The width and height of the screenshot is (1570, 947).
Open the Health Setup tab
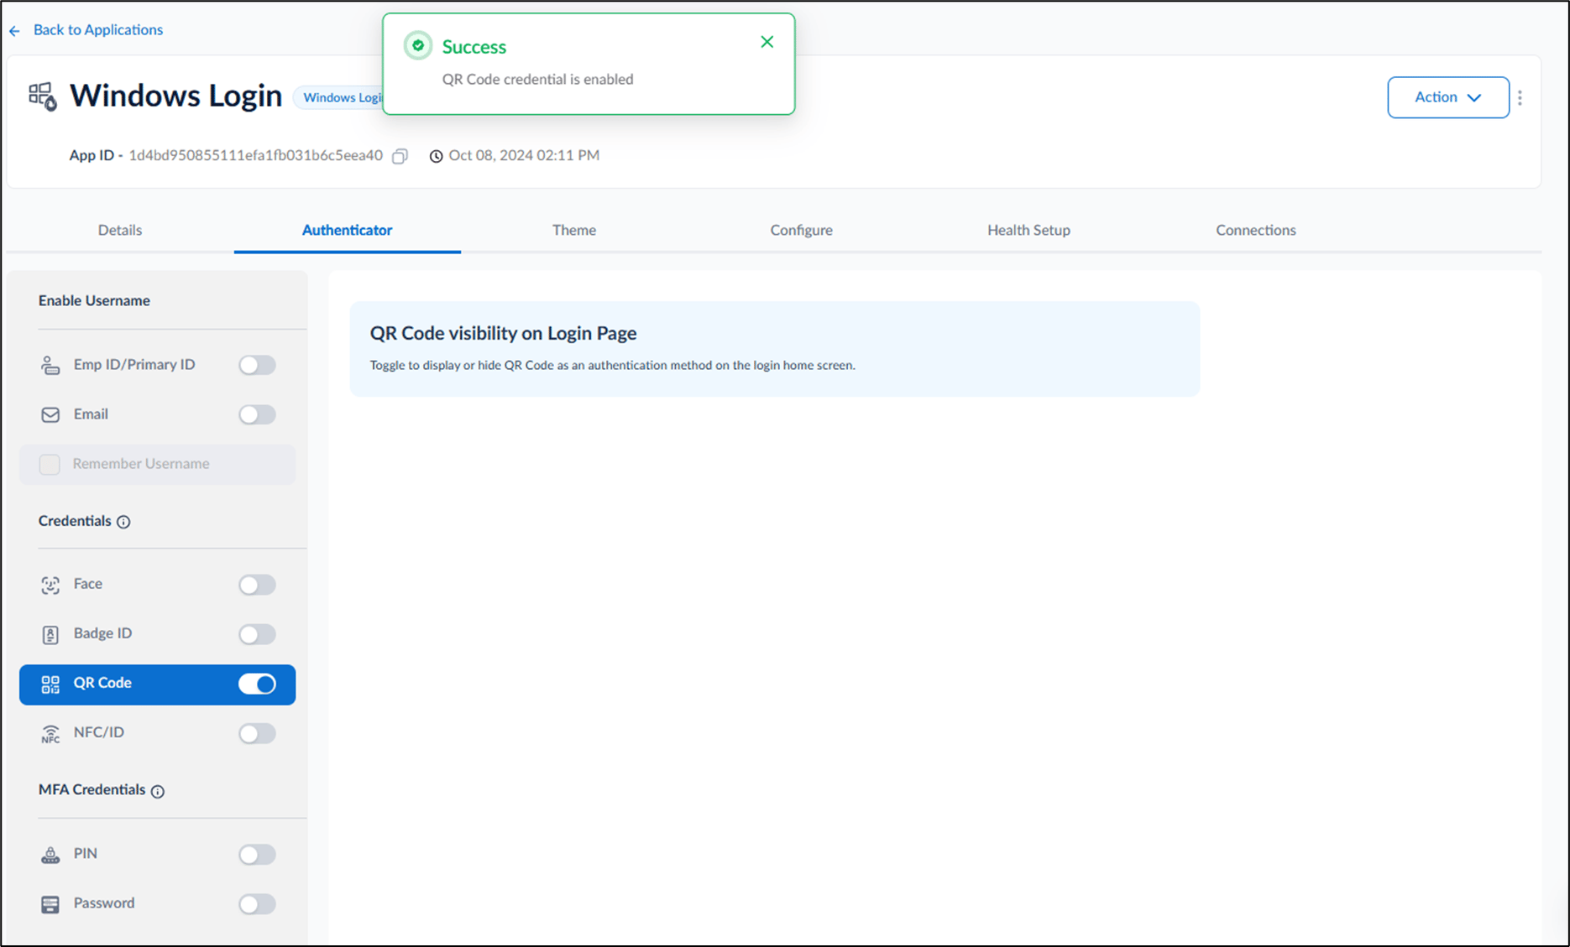click(x=1028, y=230)
